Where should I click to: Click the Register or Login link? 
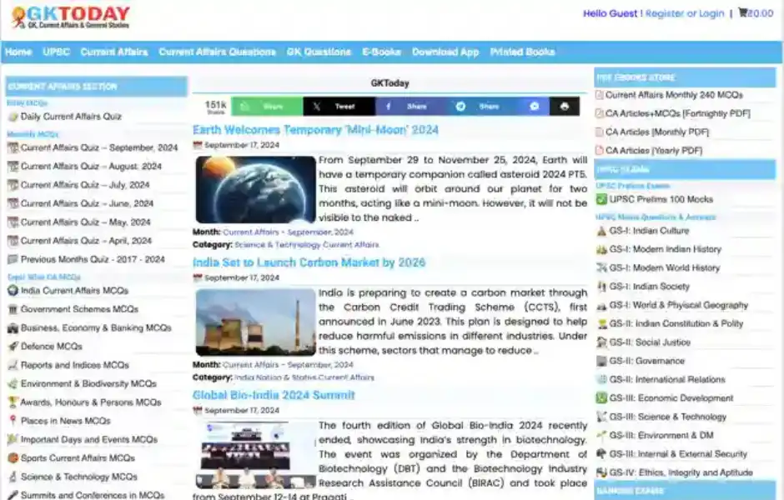pyautogui.click(x=685, y=13)
